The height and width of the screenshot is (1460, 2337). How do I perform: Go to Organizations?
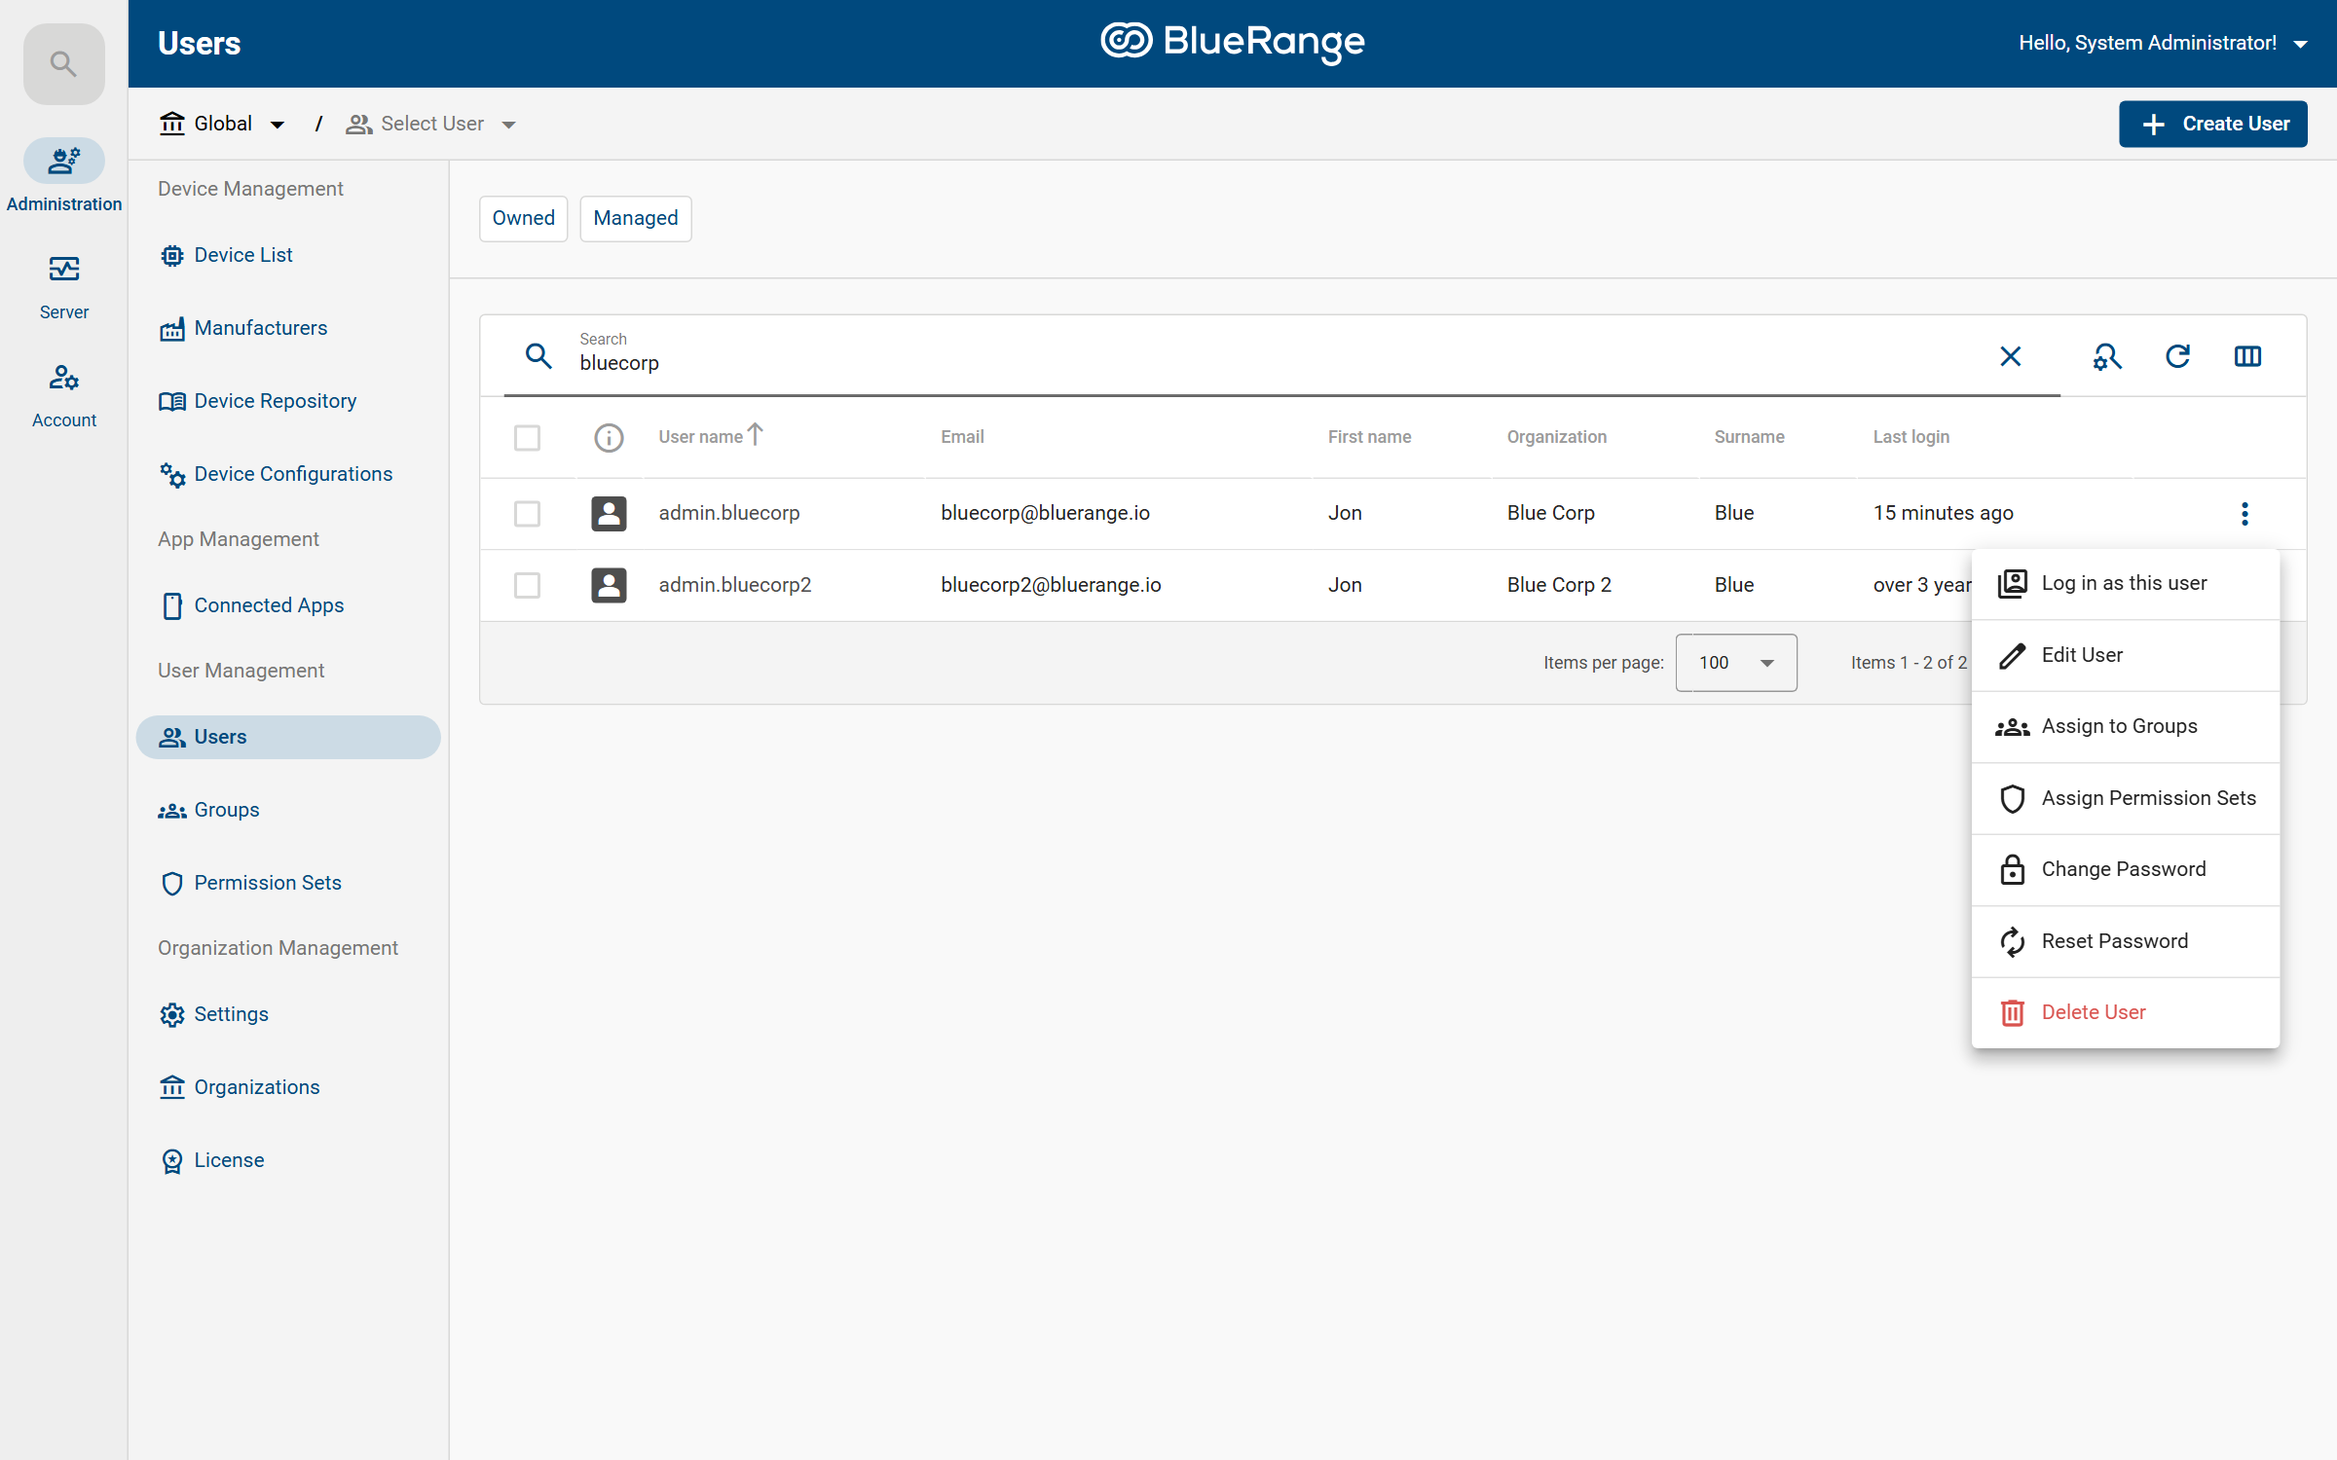click(x=288, y=1087)
